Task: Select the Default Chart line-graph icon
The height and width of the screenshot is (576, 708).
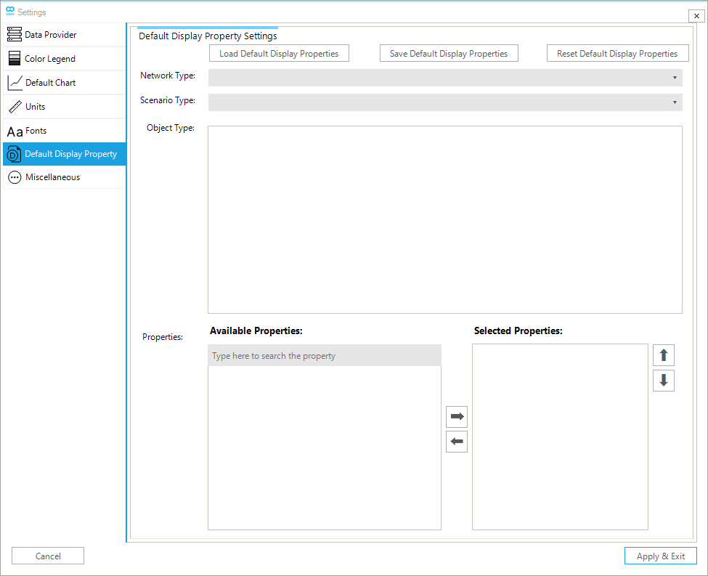Action: (x=14, y=82)
